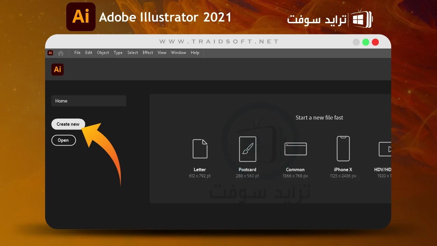
Task: Click the red window control dot
Action: (x=375, y=42)
